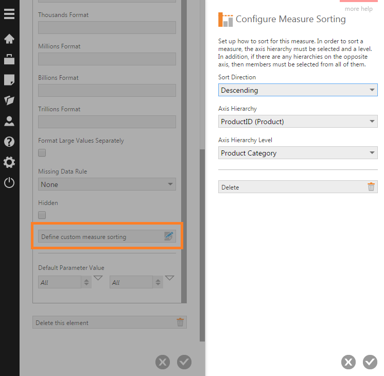This screenshot has height=376, width=384.
Task: Toggle Format Large Values Separately checkbox
Action: click(x=42, y=152)
